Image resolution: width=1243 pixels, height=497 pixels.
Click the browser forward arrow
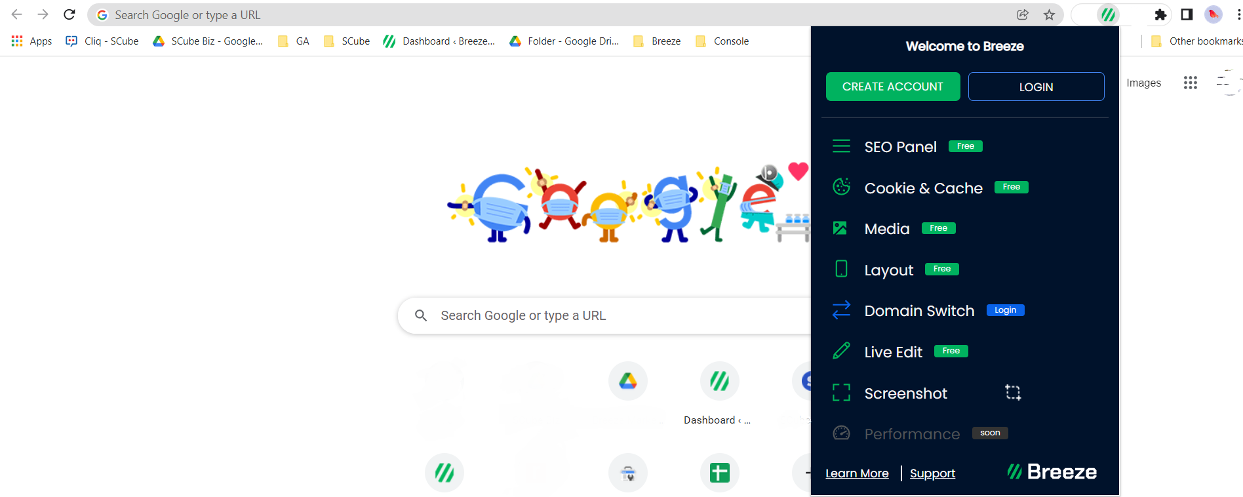point(43,14)
